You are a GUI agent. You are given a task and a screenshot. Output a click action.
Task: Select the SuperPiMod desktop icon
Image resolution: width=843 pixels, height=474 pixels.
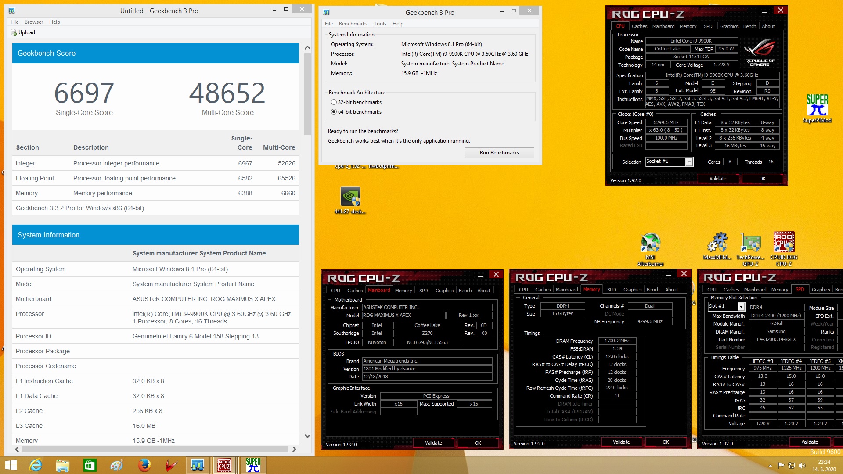click(817, 108)
